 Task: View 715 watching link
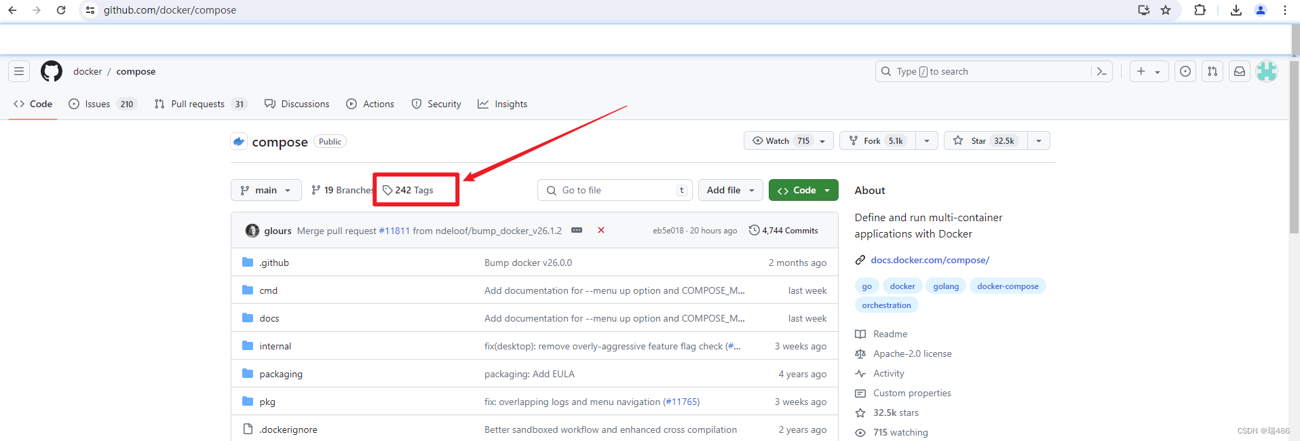tap(900, 432)
